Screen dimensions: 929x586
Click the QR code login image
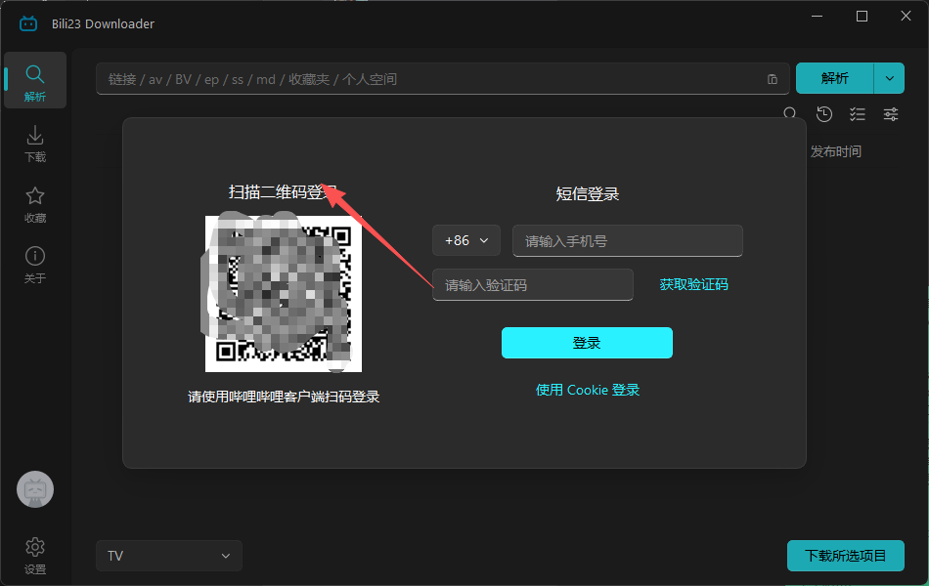tap(284, 294)
